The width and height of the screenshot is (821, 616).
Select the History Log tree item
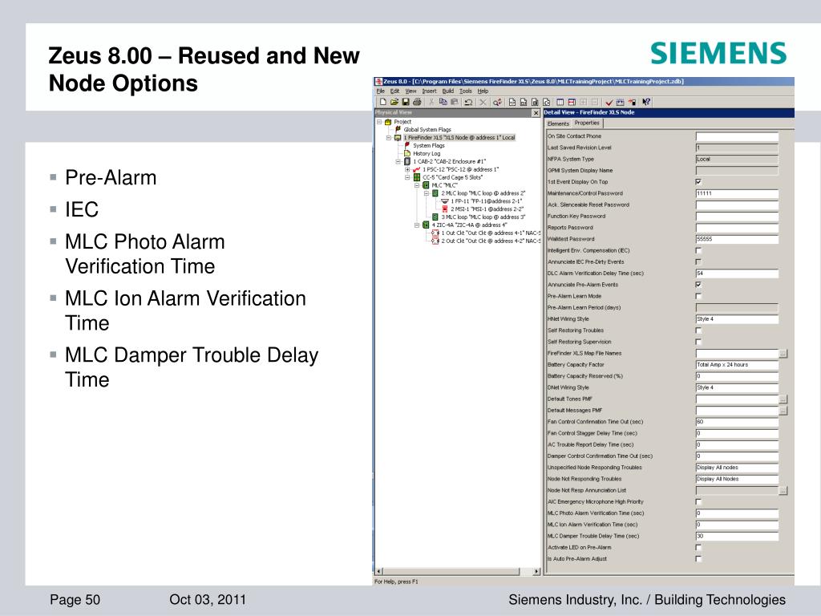427,153
